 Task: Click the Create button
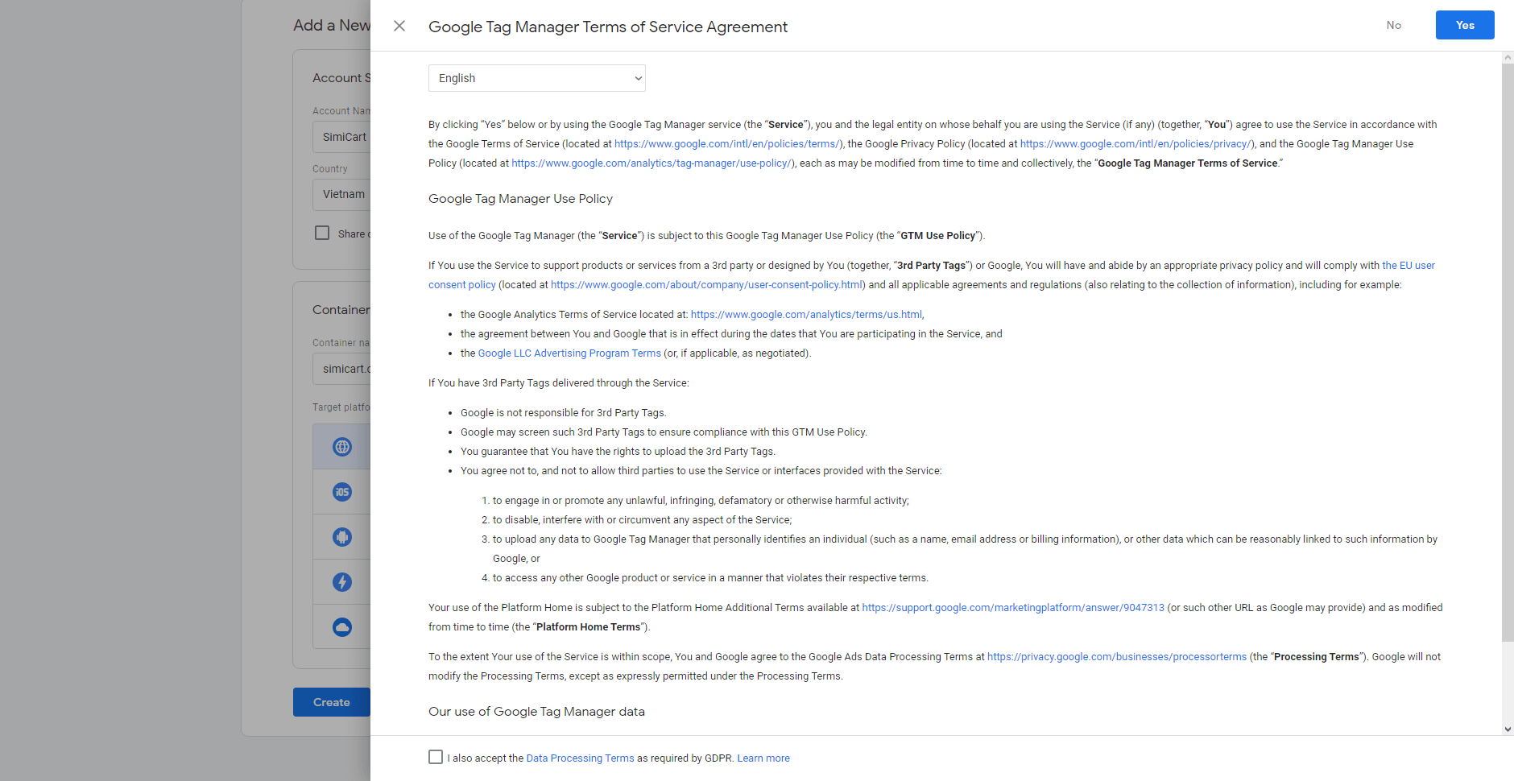click(x=332, y=702)
